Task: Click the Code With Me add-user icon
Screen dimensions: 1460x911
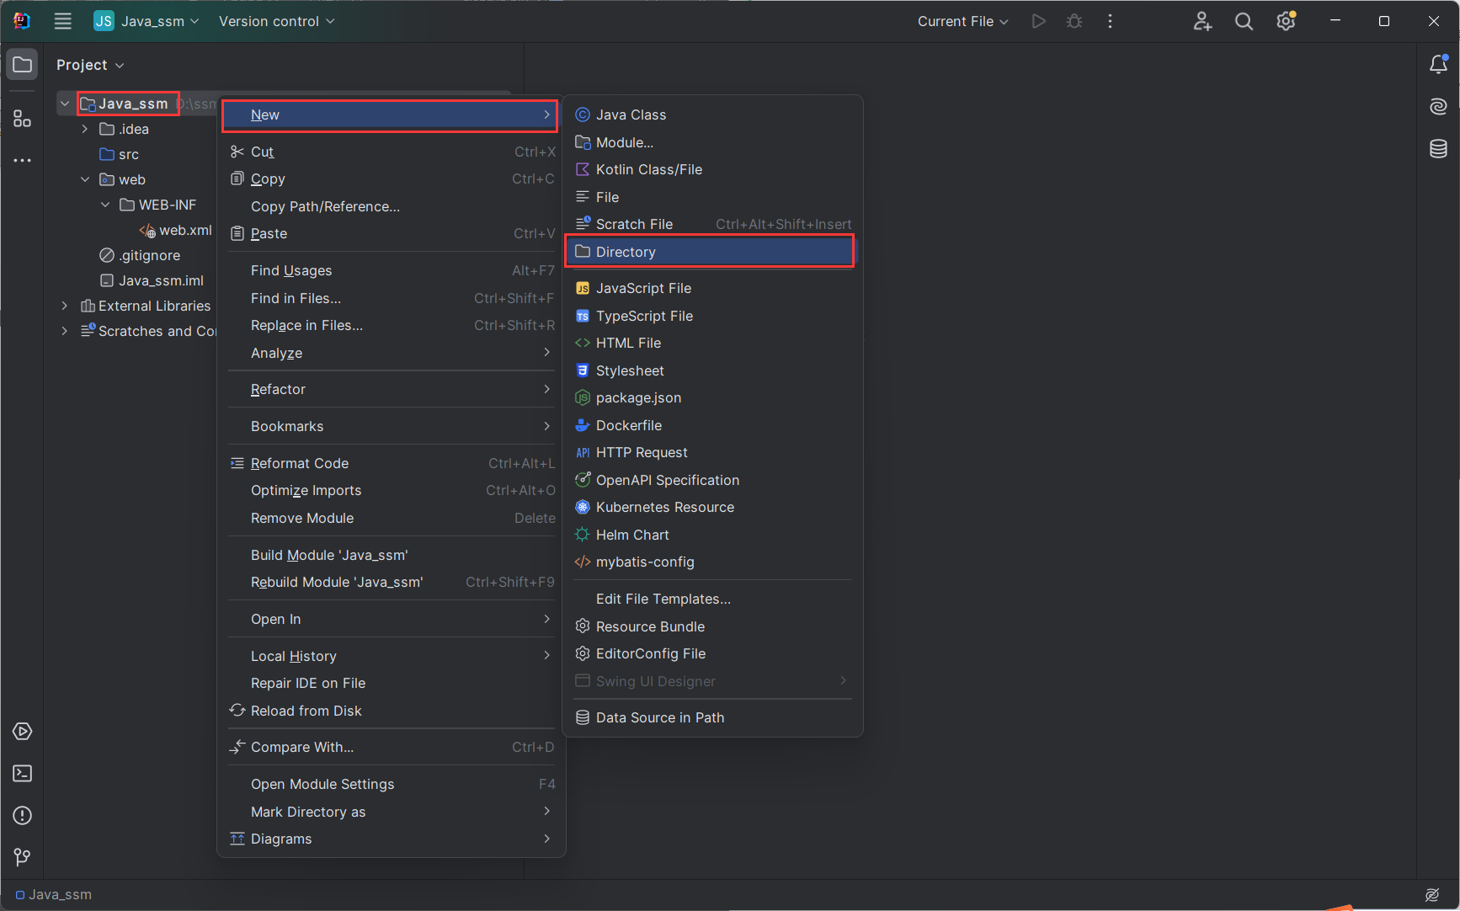Action: (x=1202, y=22)
